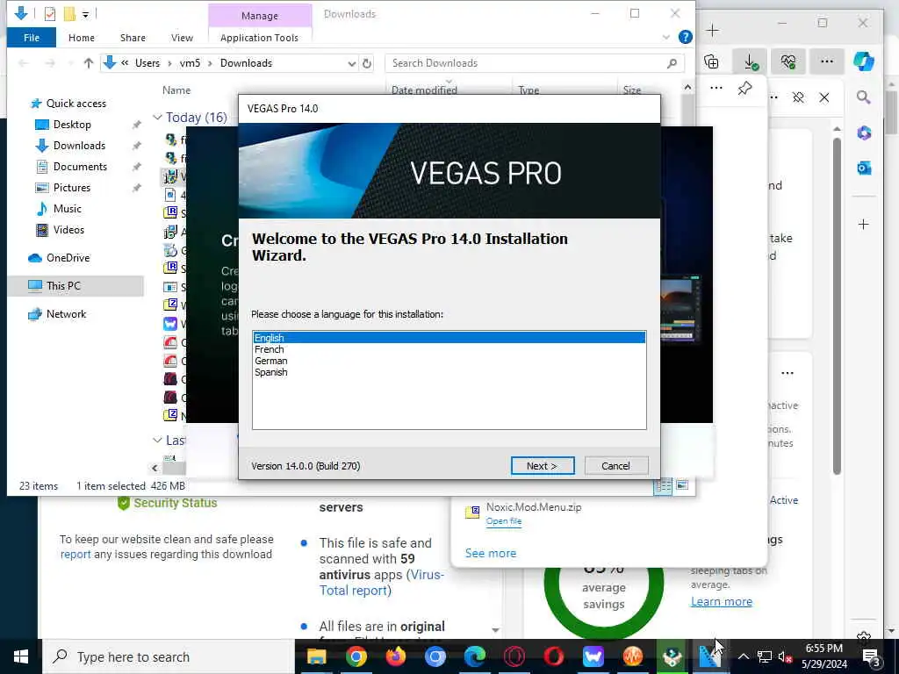Collapse the Today (16) group
This screenshot has width=899, height=674.
click(x=157, y=117)
